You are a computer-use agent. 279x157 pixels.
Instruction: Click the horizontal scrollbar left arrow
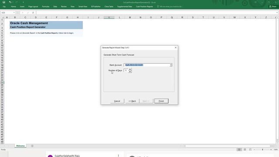(x=184, y=146)
